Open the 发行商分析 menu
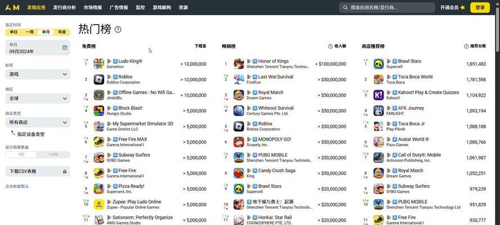Viewport: 500px width, 225px height. [65, 7]
